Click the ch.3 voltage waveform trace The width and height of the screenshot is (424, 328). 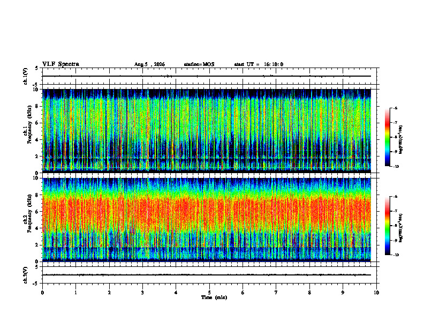(207, 275)
